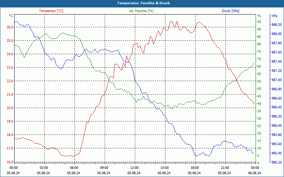Click pressure axis value 985,60

pos(277,144)
